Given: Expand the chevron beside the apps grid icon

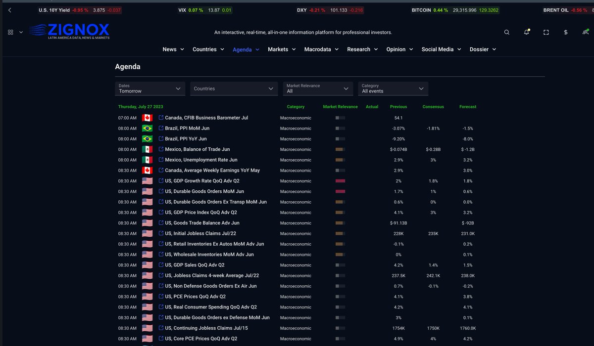Looking at the screenshot, I should (x=21, y=32).
